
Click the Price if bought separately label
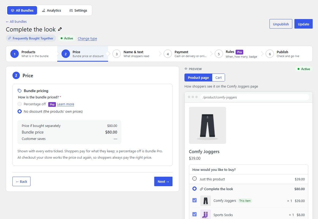tap(41, 126)
